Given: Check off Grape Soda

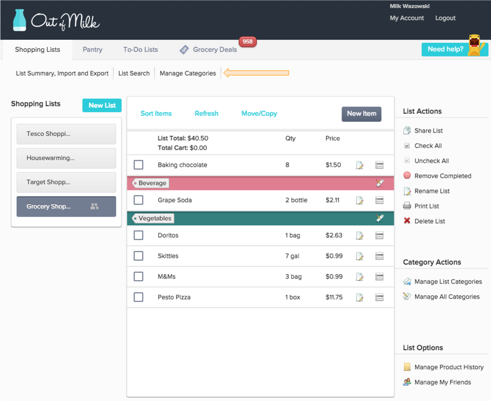Looking at the screenshot, I should tap(138, 200).
